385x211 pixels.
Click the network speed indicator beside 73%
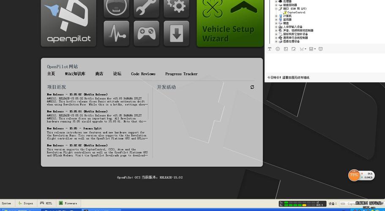(367, 176)
